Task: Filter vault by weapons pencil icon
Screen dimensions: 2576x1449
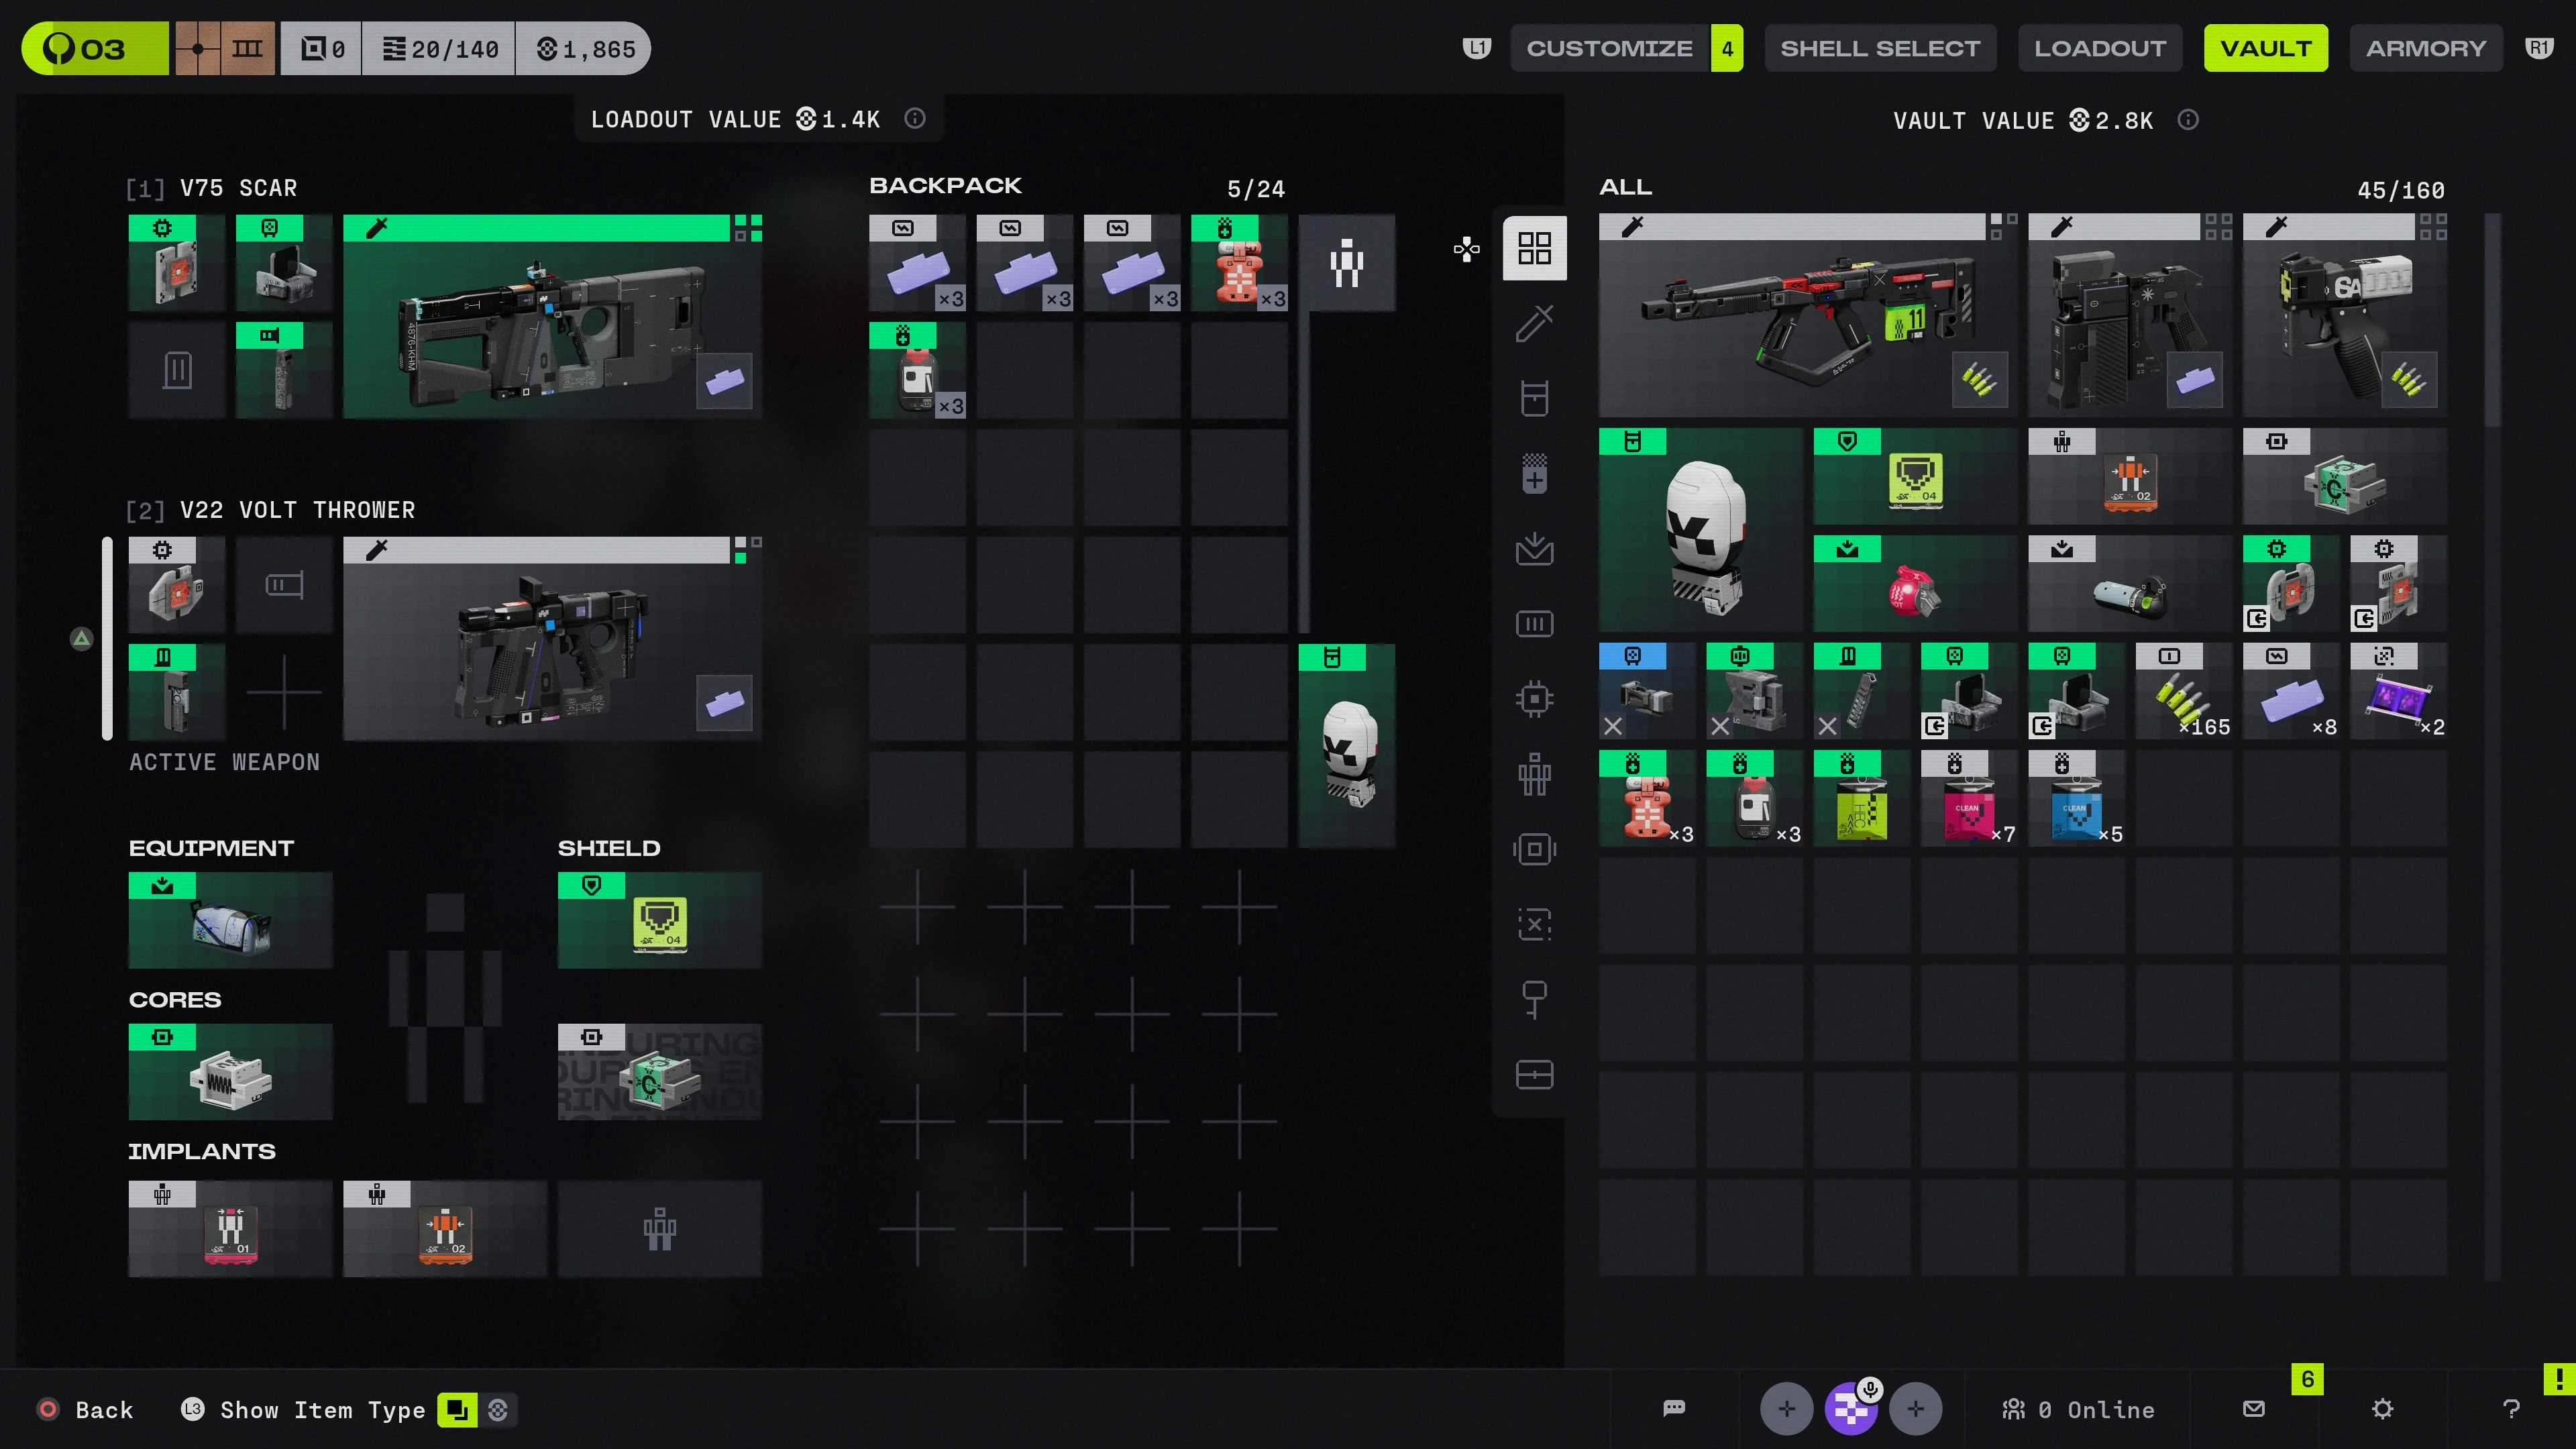Action: [1534, 323]
